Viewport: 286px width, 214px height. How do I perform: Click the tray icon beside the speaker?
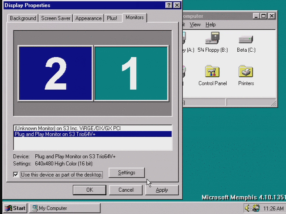(256, 208)
